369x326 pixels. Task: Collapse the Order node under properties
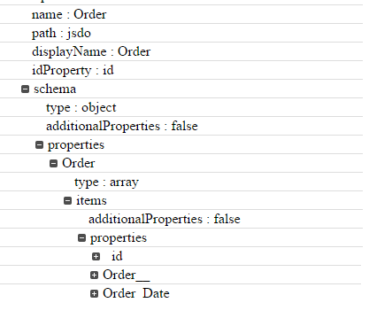(53, 163)
